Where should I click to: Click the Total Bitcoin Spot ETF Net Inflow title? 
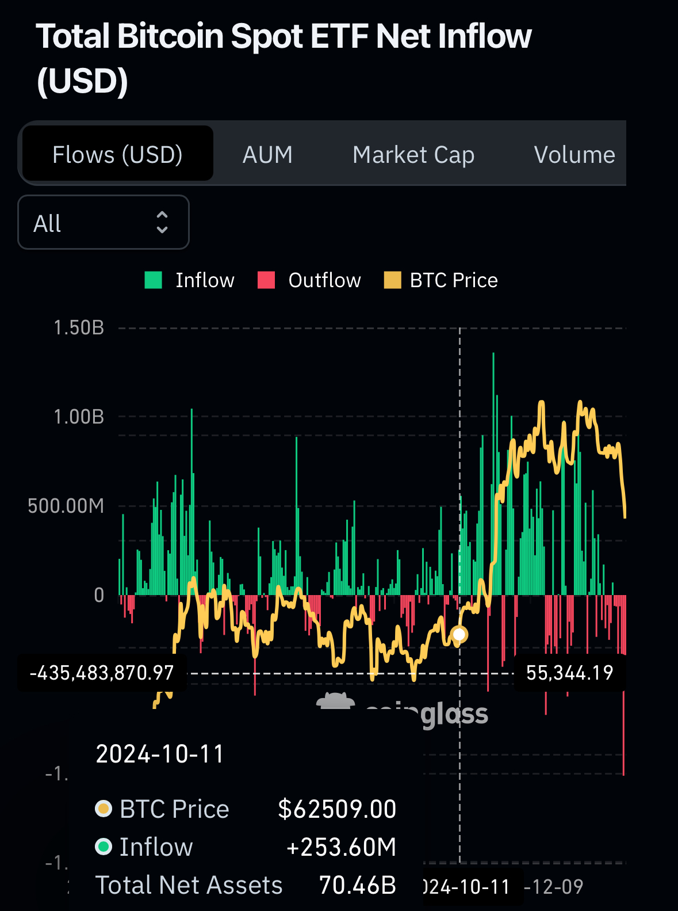pyautogui.click(x=284, y=58)
